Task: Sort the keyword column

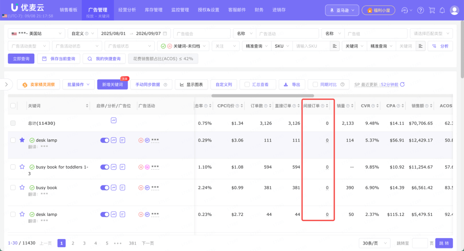Action: point(87,106)
